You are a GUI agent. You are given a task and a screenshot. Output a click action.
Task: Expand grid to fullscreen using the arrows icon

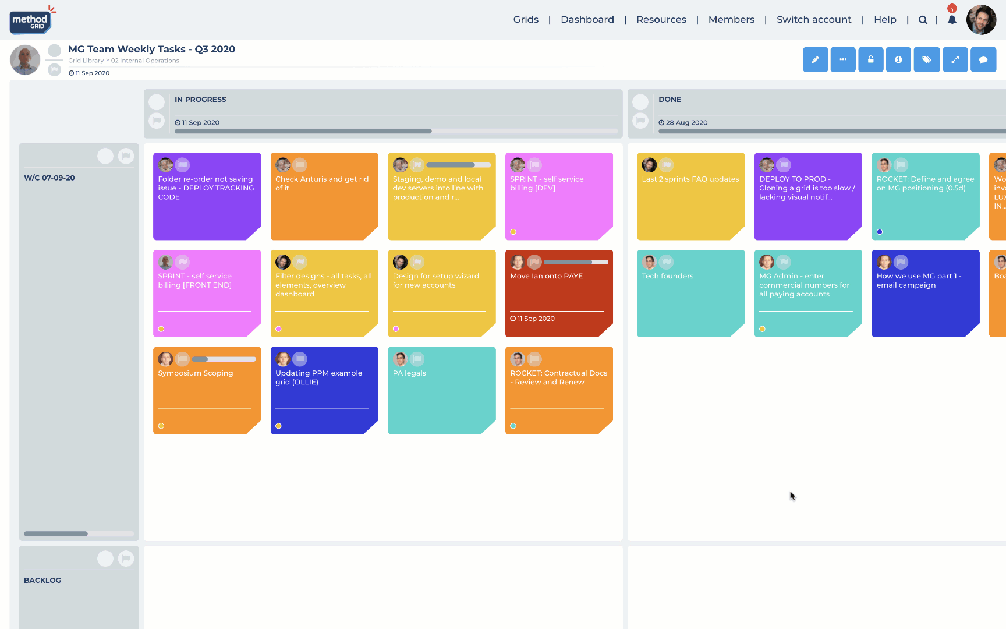coord(955,59)
